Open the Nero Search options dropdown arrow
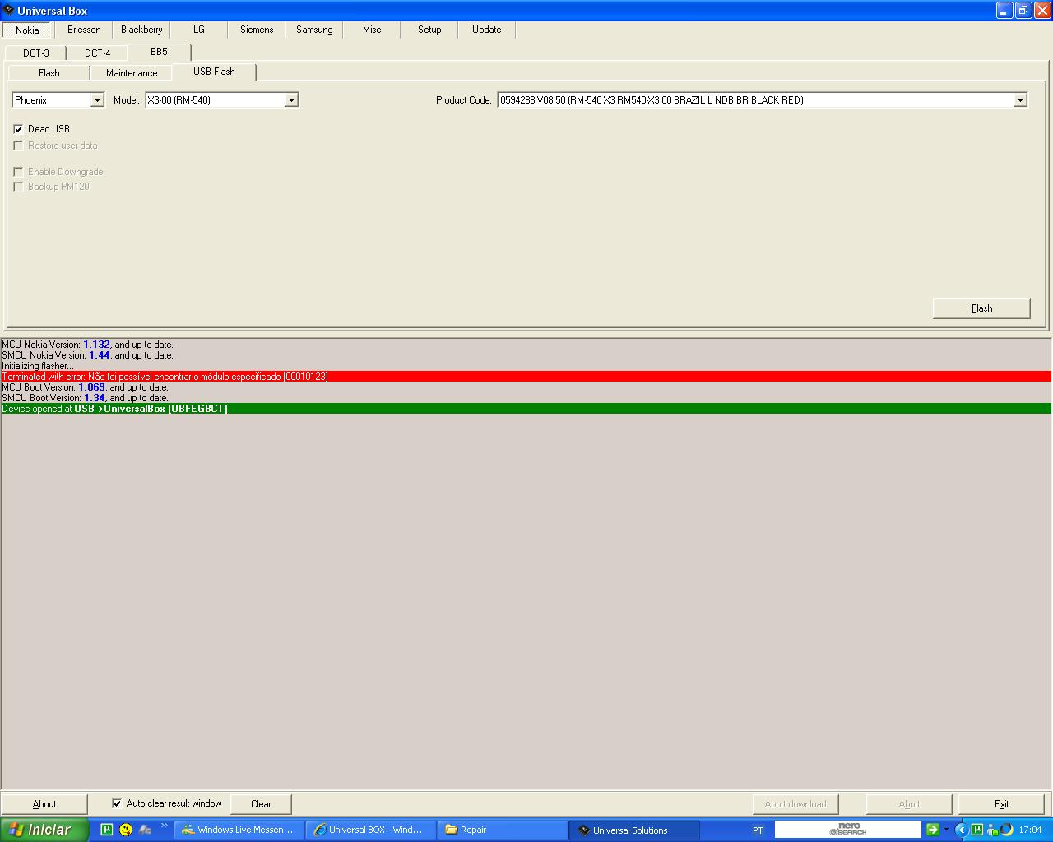Image resolution: width=1053 pixels, height=842 pixels. tap(946, 830)
